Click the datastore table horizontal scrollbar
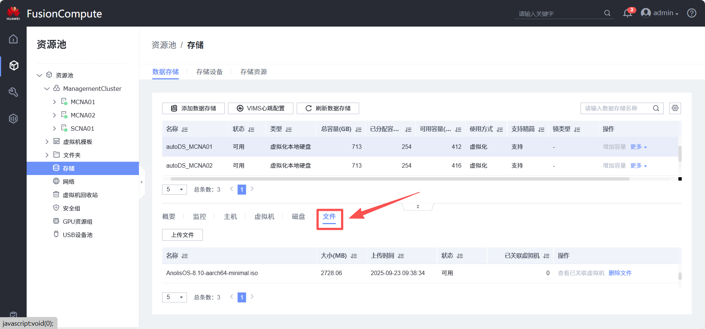705x329 pixels. tap(400, 179)
